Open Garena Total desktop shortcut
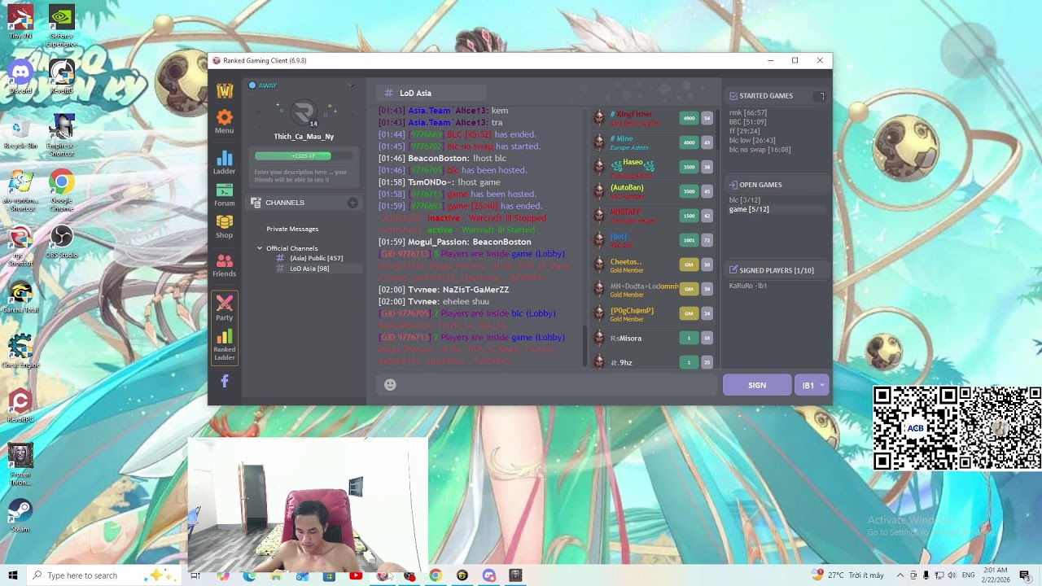 tap(20, 298)
